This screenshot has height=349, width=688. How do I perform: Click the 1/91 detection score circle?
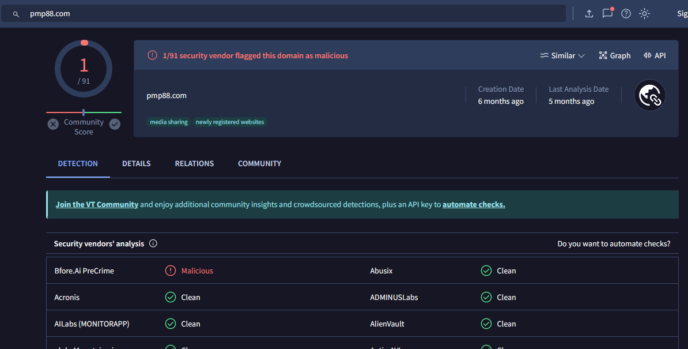(x=84, y=69)
